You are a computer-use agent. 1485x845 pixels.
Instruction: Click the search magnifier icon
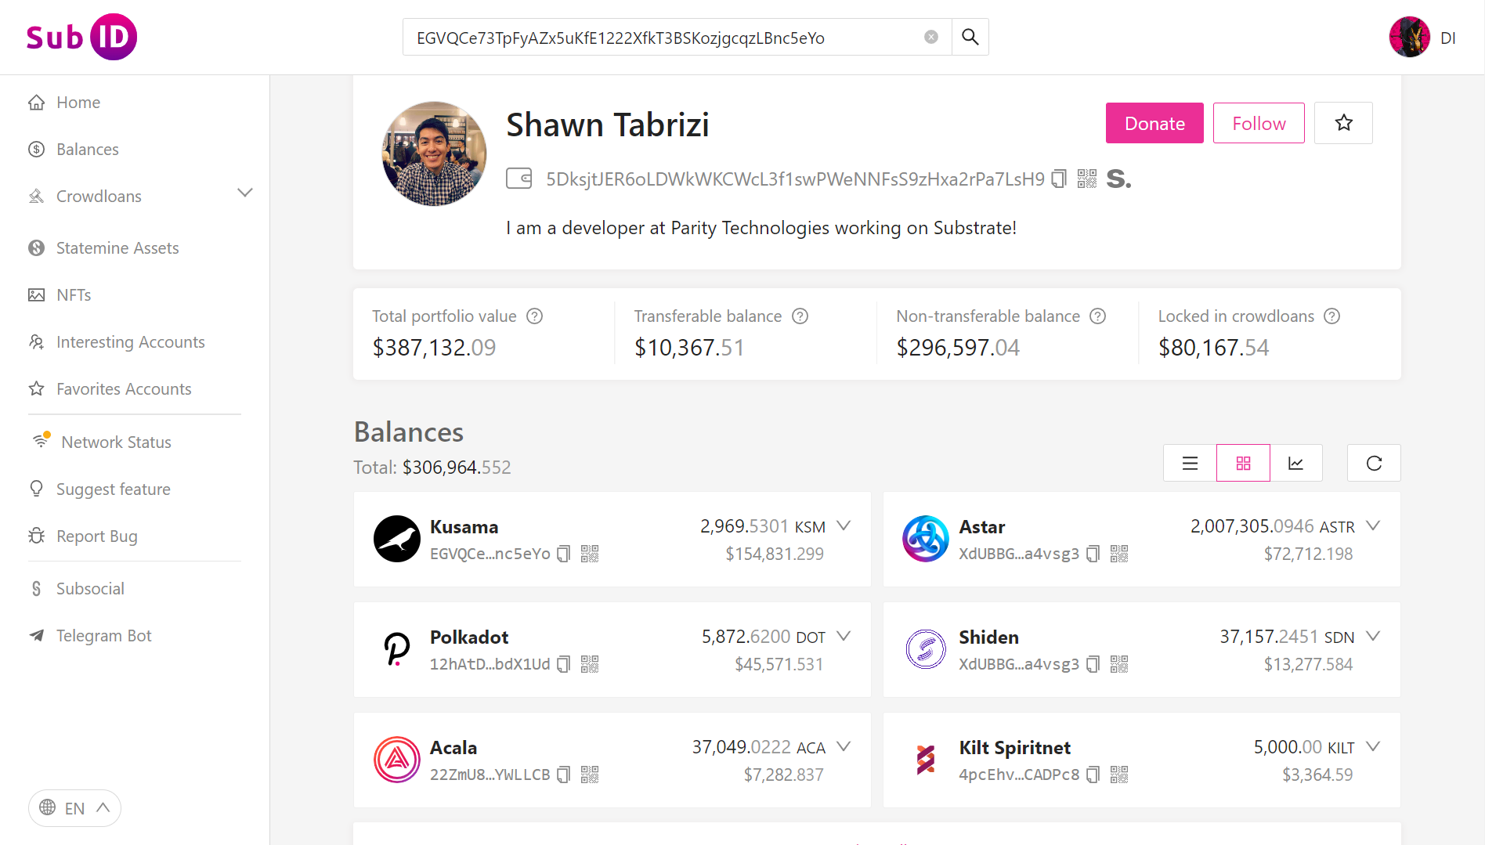(x=970, y=37)
